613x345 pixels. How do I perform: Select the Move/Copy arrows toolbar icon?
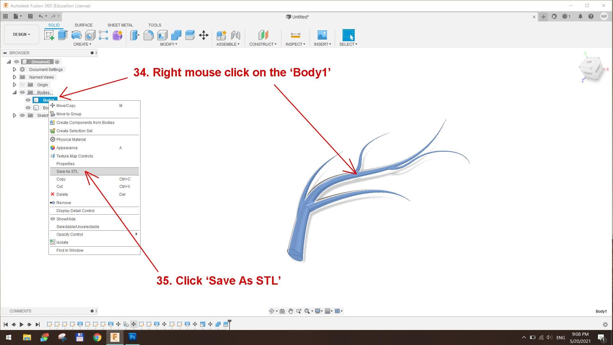point(204,35)
